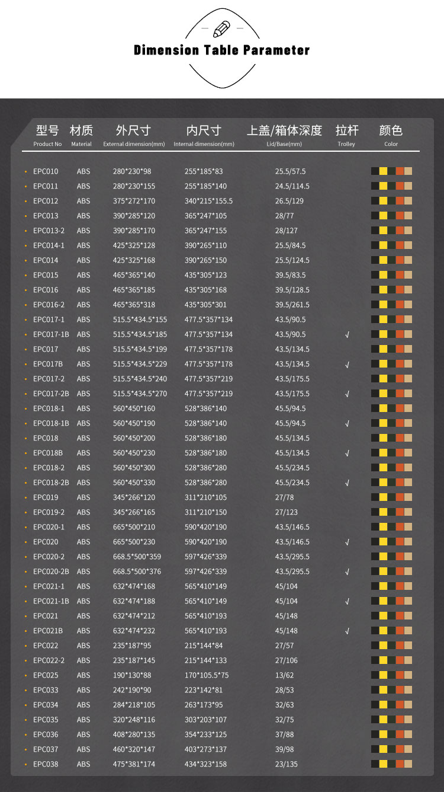Click product number EPC036
This screenshot has height=792, width=444.
coord(46,734)
